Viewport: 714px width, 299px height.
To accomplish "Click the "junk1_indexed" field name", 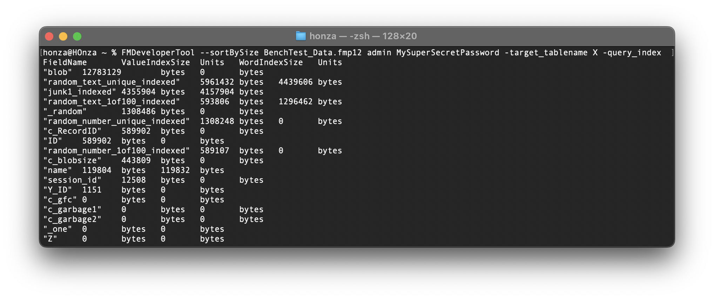I will click(79, 92).
